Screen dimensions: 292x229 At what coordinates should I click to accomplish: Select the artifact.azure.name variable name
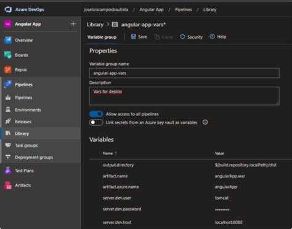tap(121, 187)
